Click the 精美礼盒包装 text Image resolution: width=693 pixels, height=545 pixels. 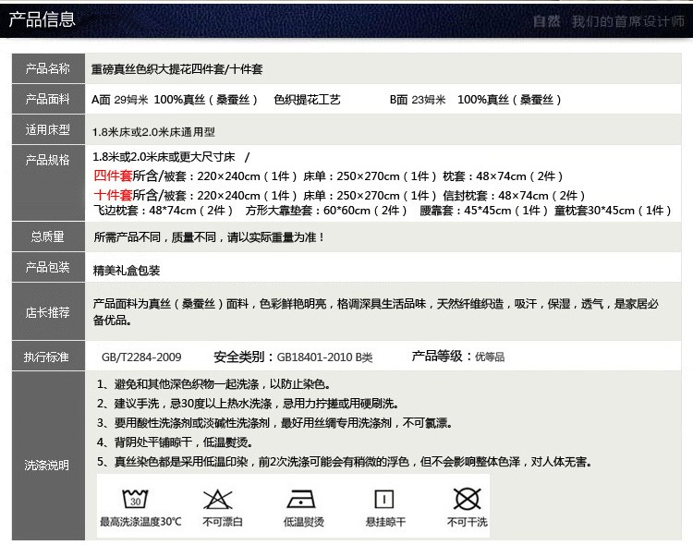[x=127, y=271]
